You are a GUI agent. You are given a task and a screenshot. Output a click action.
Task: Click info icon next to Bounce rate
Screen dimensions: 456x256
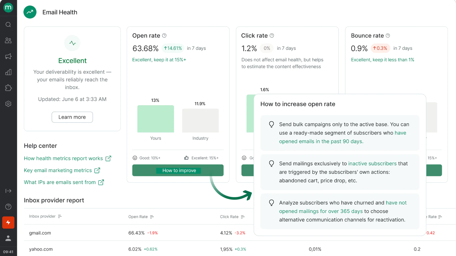[388, 36]
